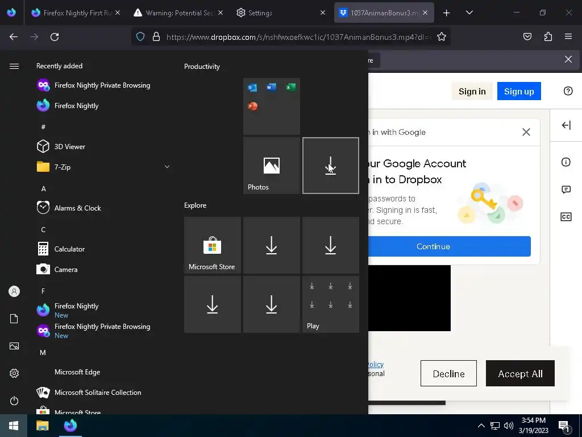582x437 pixels.
Task: Open the Windows Start button
Action: [x=14, y=426]
